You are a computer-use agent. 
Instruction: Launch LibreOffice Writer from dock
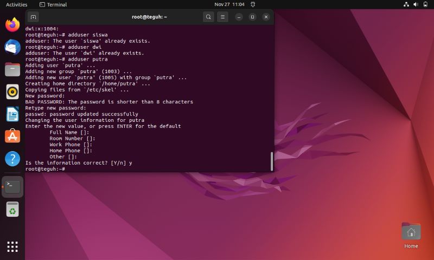[12, 114]
